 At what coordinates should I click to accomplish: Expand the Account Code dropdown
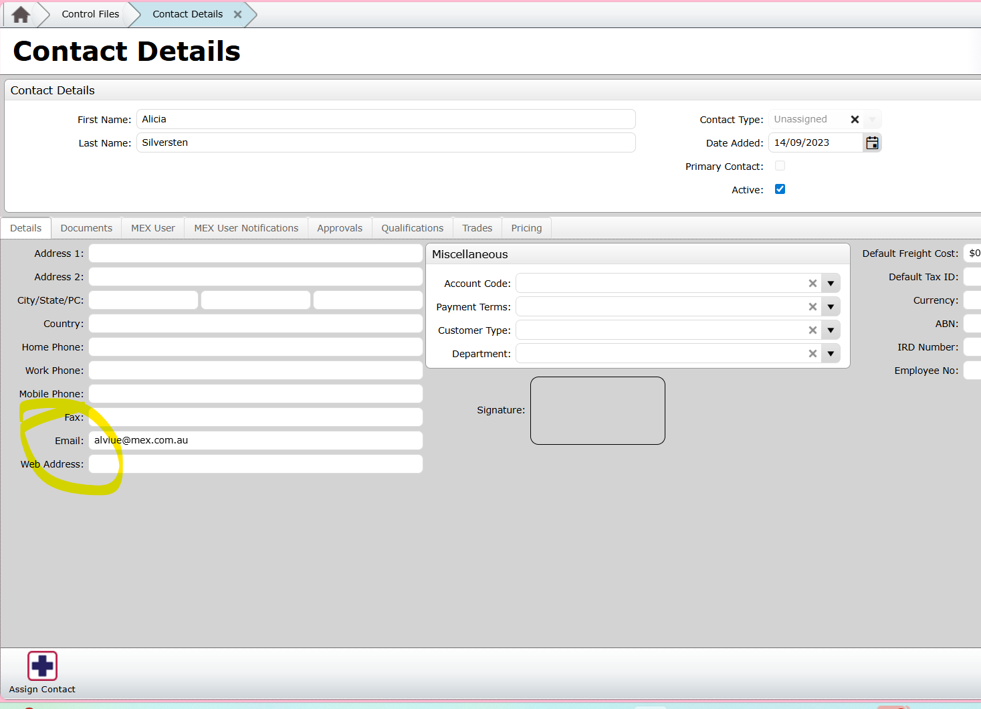(x=831, y=284)
